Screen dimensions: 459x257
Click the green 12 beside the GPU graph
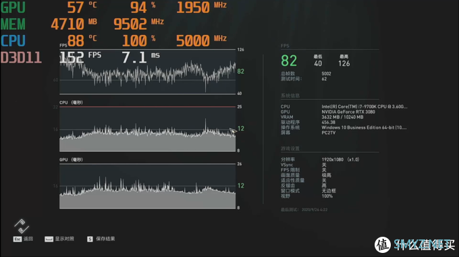point(240,185)
